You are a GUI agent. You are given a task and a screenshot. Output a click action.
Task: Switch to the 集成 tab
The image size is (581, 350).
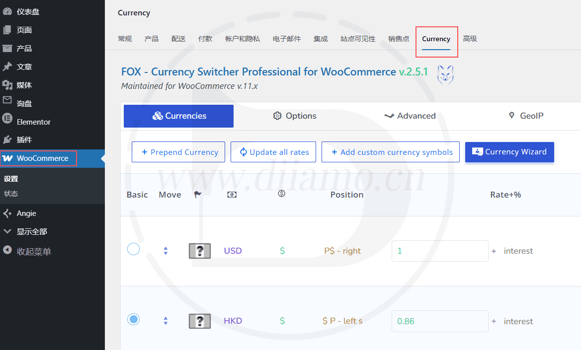click(x=321, y=39)
